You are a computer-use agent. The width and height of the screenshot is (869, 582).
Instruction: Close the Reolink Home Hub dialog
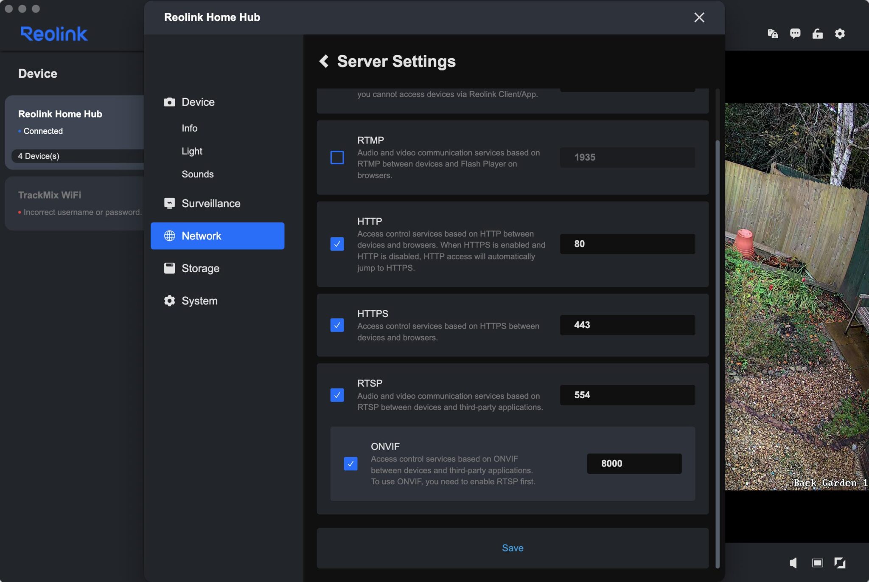coord(699,17)
